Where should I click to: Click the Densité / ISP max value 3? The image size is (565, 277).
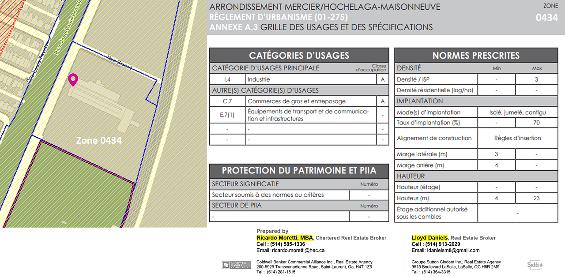click(x=536, y=79)
